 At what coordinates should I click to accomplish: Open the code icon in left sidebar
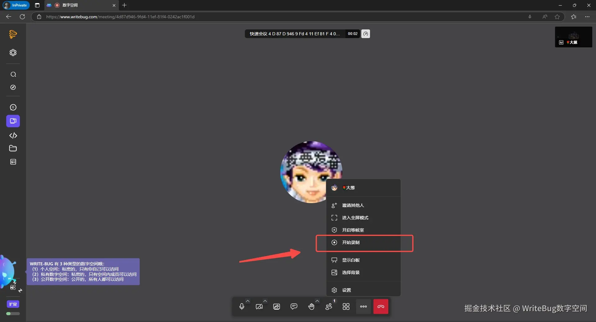pyautogui.click(x=13, y=135)
